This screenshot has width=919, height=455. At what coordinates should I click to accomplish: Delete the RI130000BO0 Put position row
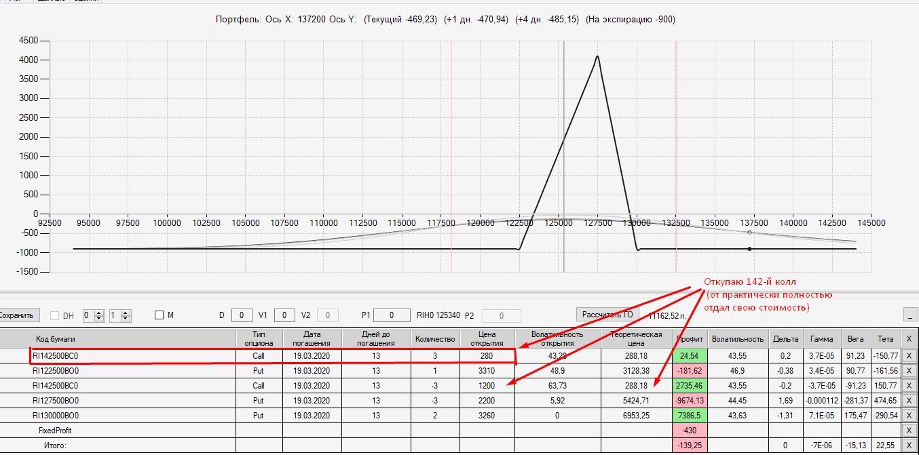click(909, 415)
